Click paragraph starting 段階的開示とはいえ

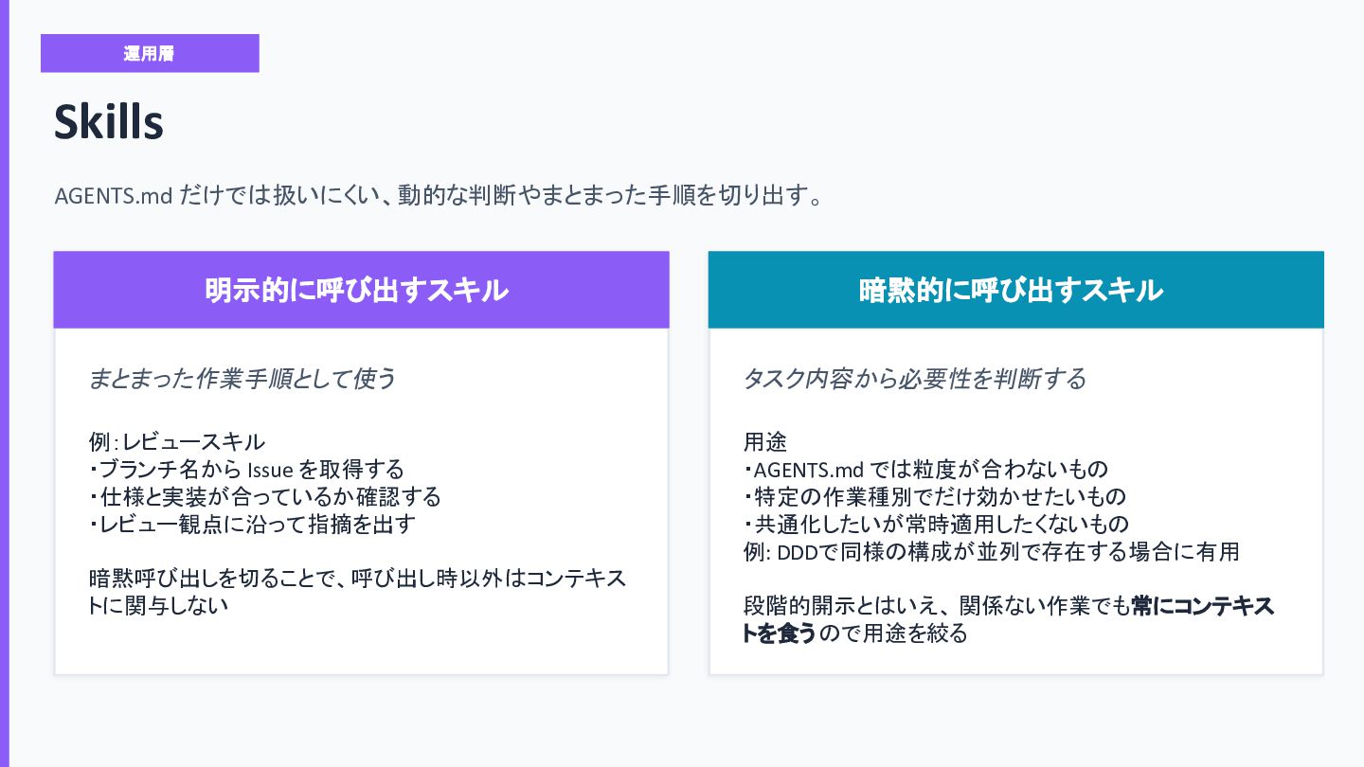click(1009, 619)
